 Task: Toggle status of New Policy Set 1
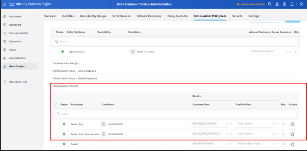[62, 52]
